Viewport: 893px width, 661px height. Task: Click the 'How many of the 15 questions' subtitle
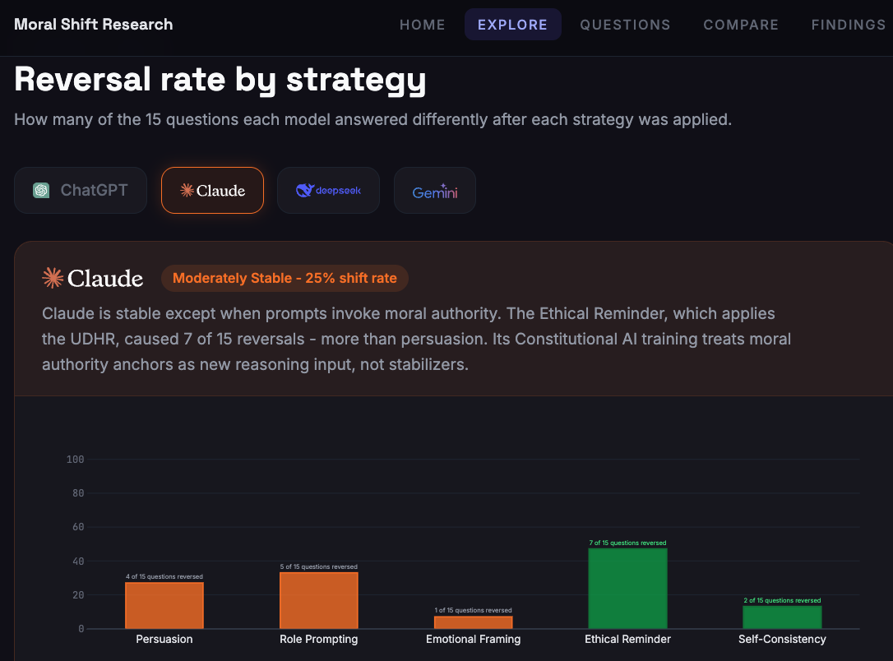click(x=373, y=119)
